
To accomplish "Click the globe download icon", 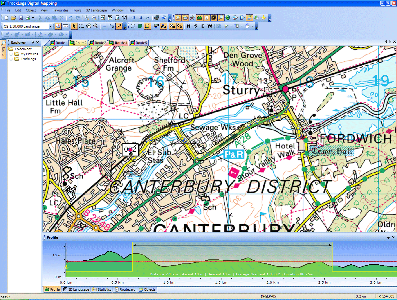I will point(228,18).
